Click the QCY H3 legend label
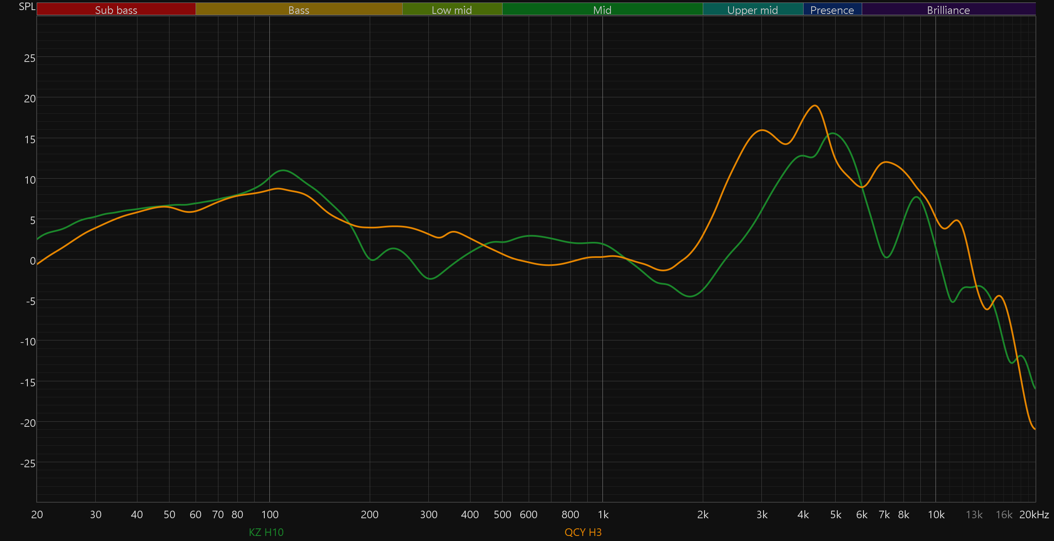The height and width of the screenshot is (541, 1054). click(x=583, y=532)
